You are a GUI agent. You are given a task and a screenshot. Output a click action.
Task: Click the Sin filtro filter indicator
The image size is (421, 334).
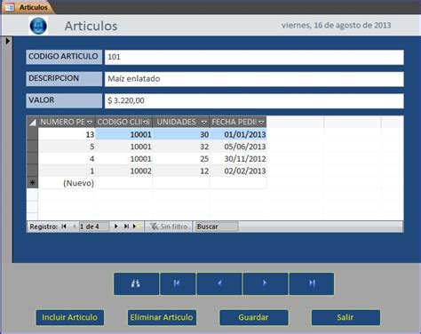point(169,227)
